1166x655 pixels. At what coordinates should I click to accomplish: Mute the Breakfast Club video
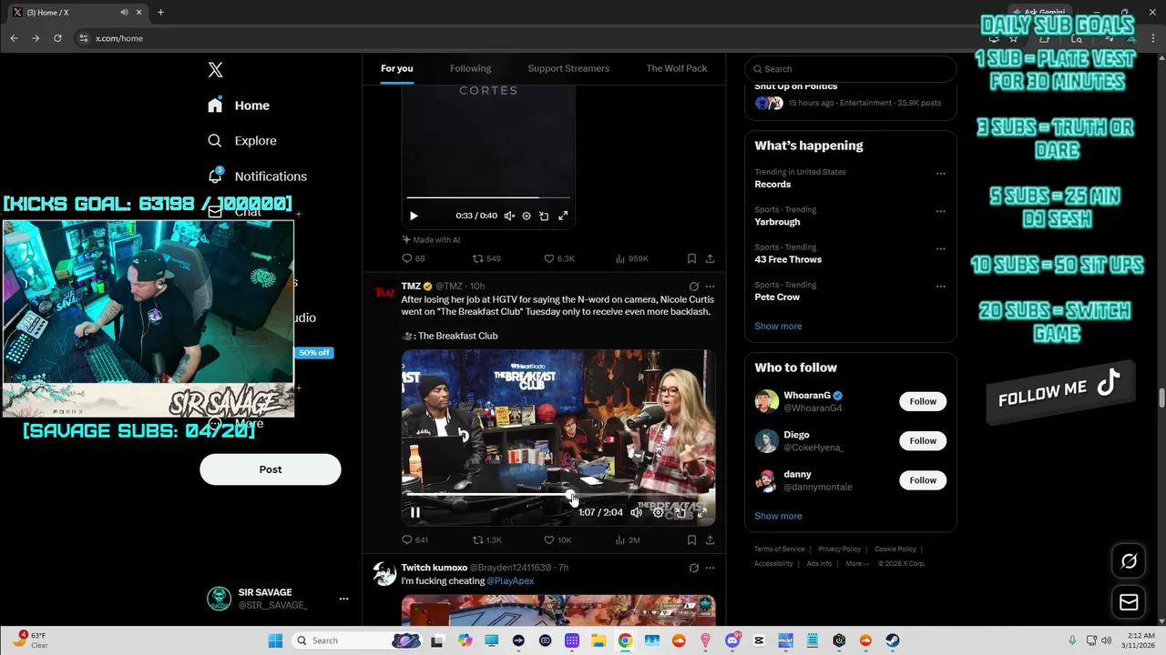(x=636, y=512)
